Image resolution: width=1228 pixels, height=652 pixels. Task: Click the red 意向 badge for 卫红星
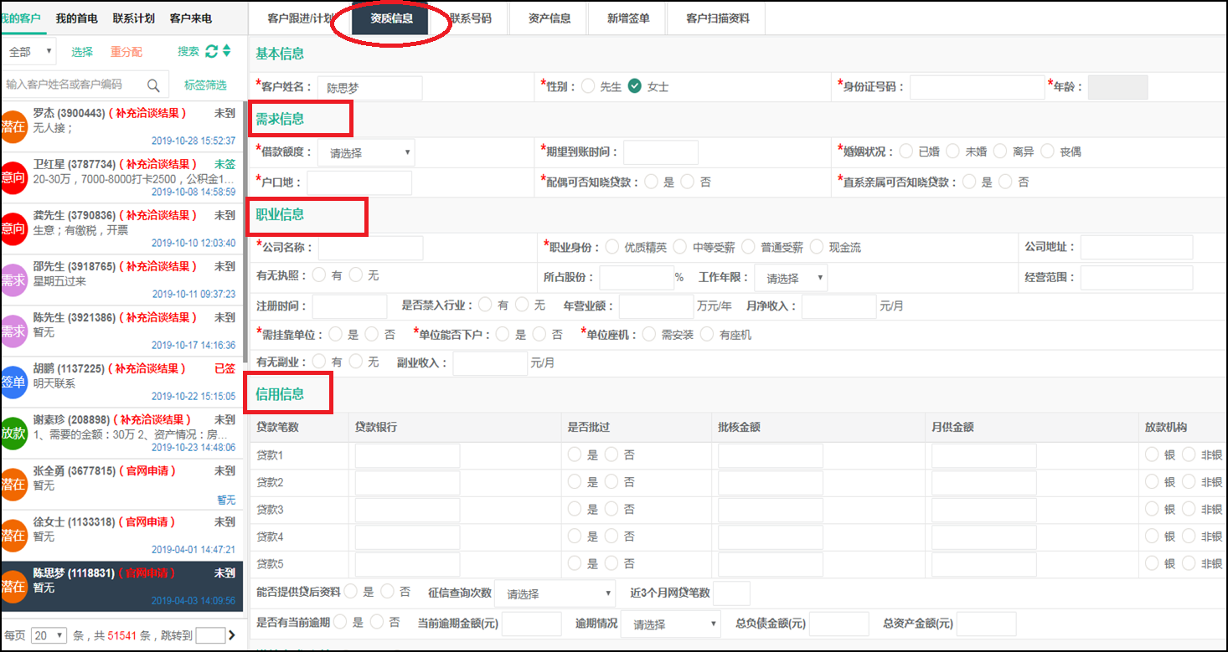pyautogui.click(x=13, y=177)
